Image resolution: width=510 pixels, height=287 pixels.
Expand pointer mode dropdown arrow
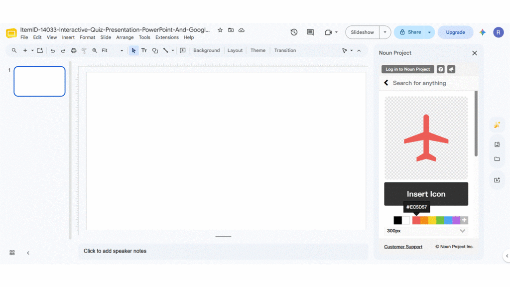pyautogui.click(x=352, y=50)
